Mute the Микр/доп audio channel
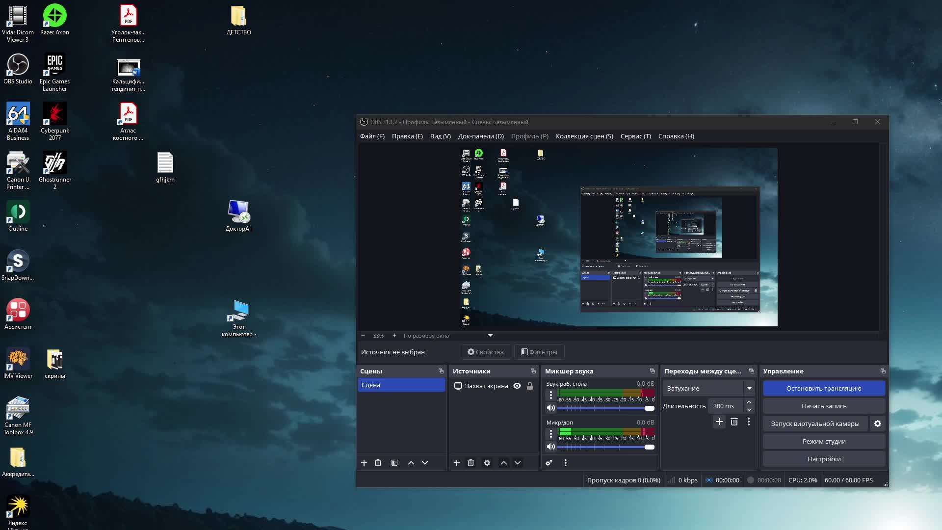Viewport: 942px width, 530px height. point(550,447)
